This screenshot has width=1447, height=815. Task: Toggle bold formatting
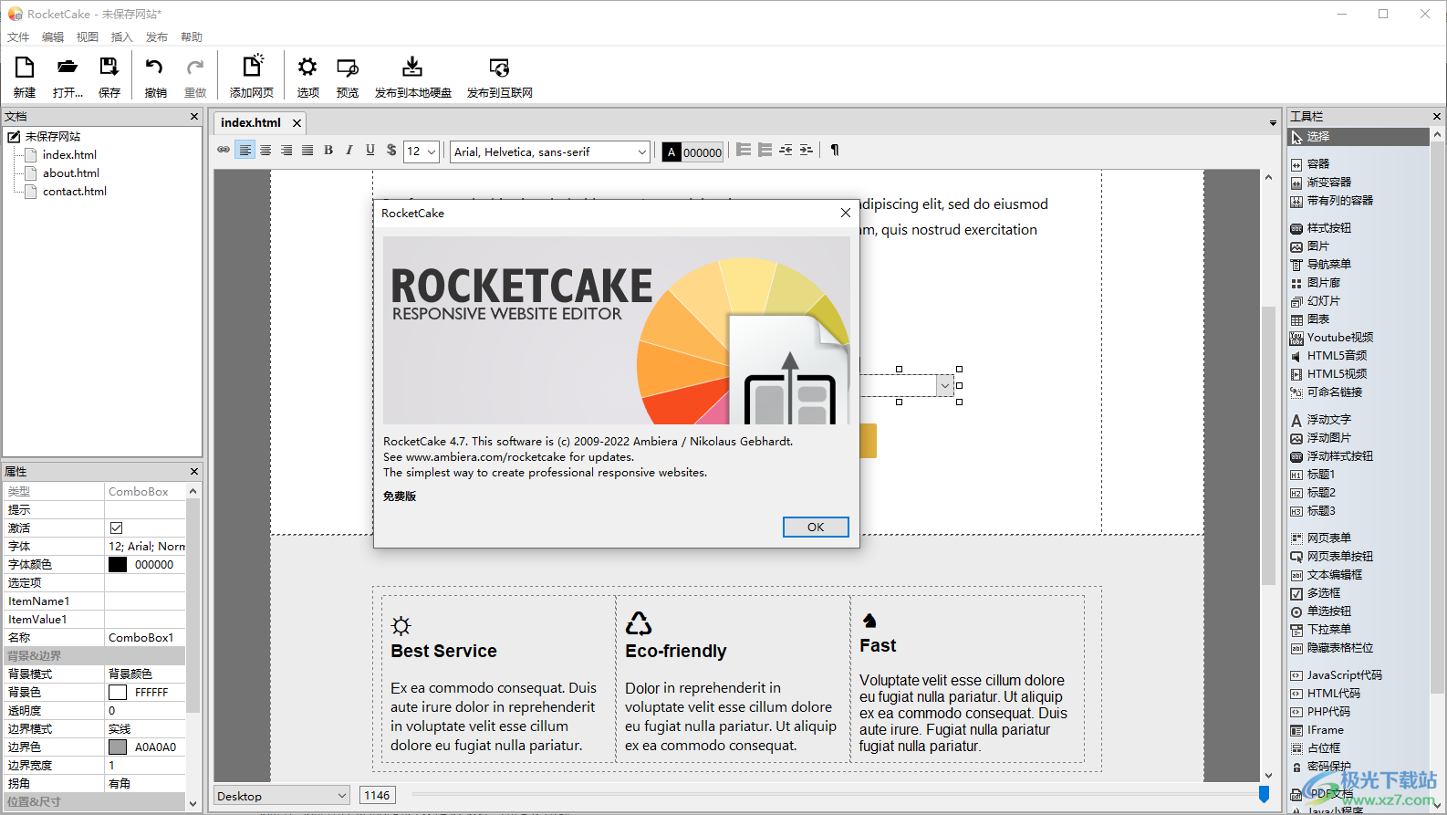click(328, 151)
